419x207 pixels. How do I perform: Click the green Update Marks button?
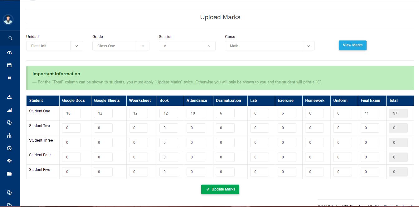click(220, 189)
